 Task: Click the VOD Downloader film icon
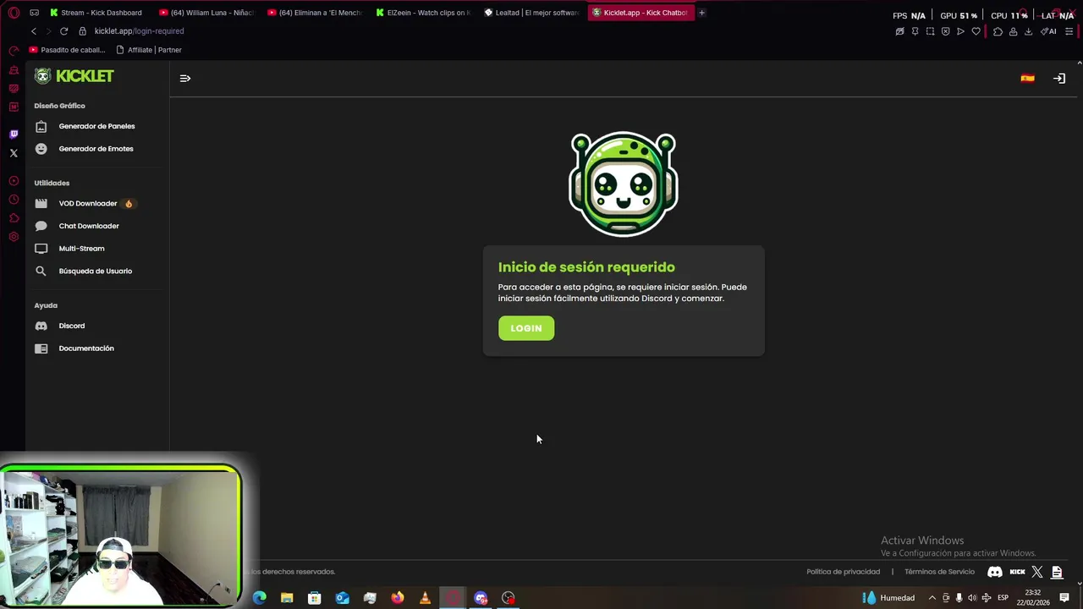[41, 204]
